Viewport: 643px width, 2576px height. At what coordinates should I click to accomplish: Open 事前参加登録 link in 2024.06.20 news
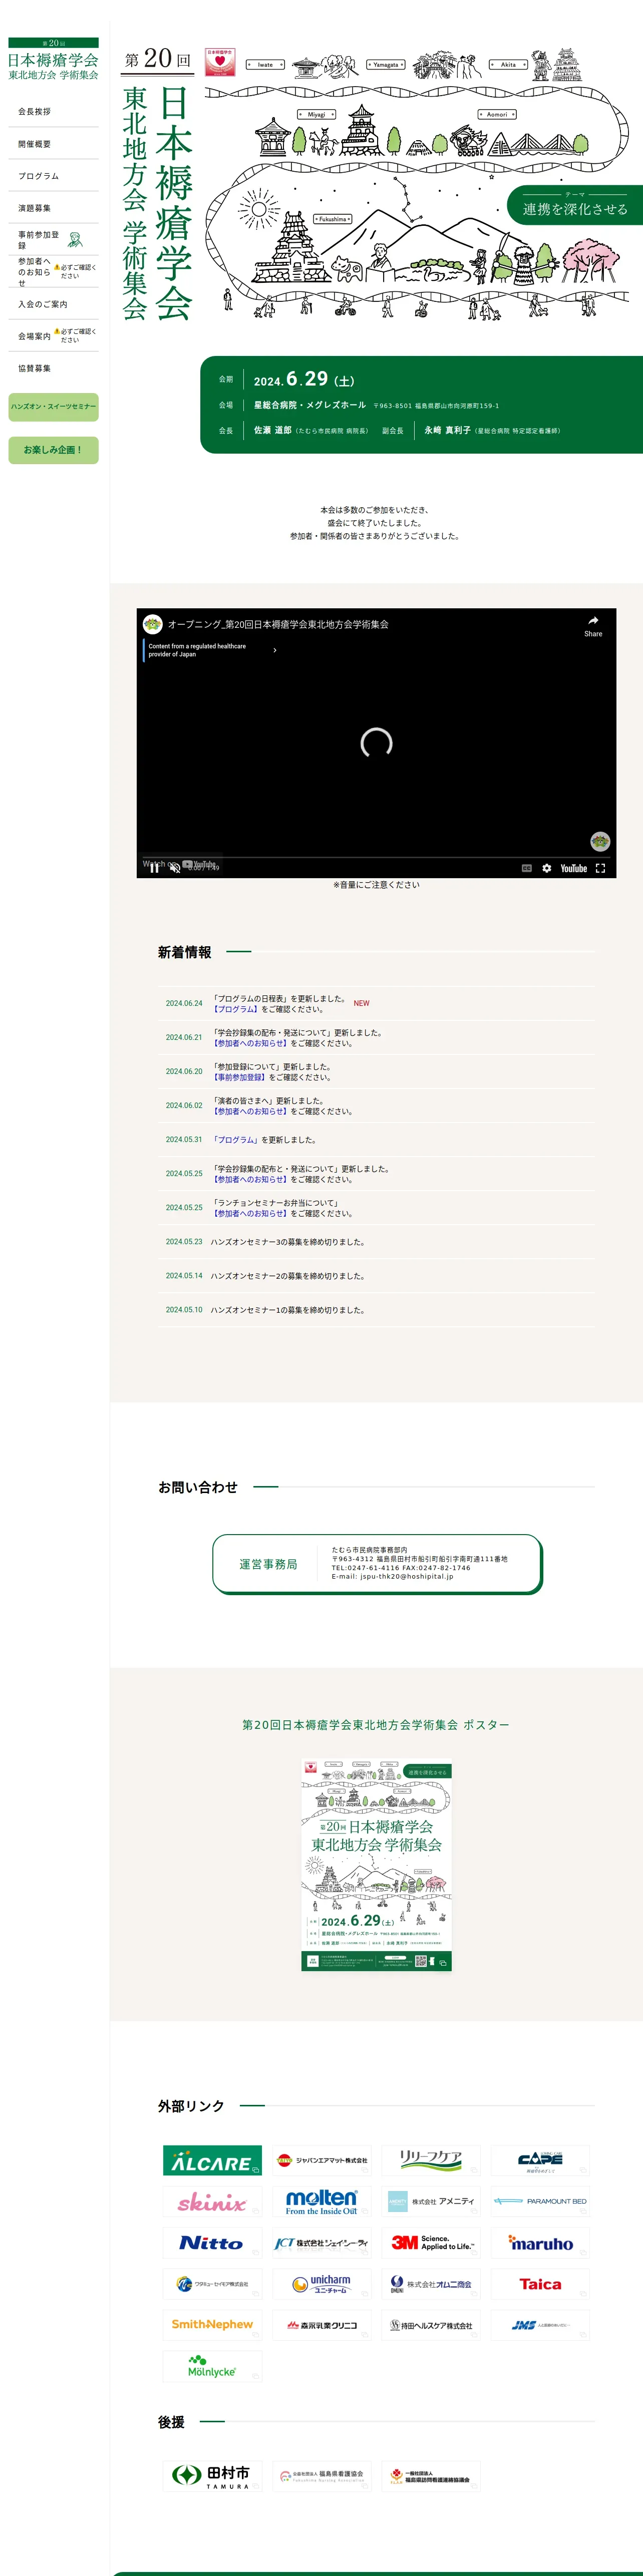[239, 1077]
